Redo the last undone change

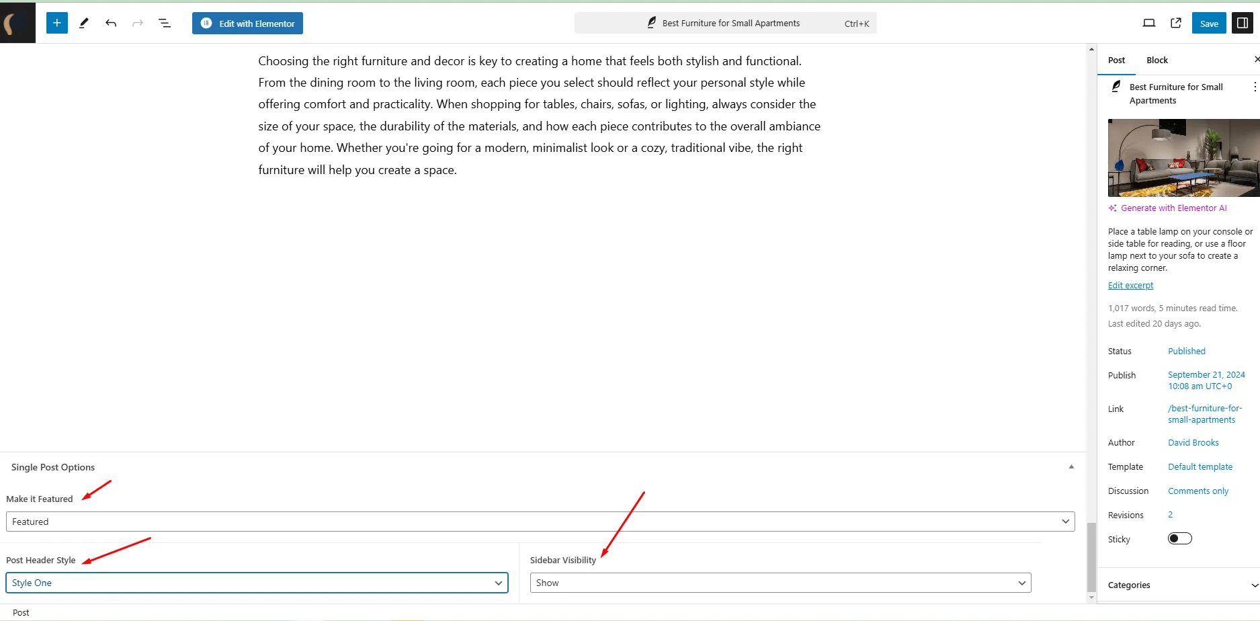(138, 23)
